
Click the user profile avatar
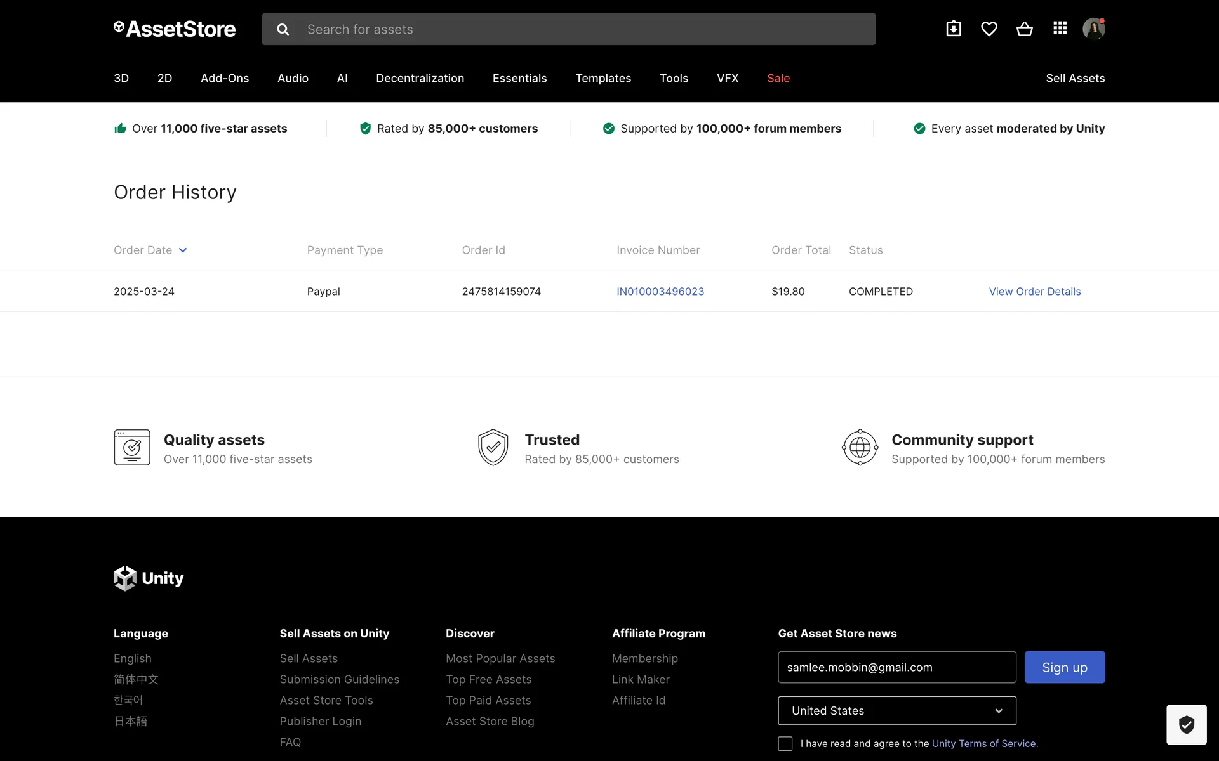[x=1093, y=29]
